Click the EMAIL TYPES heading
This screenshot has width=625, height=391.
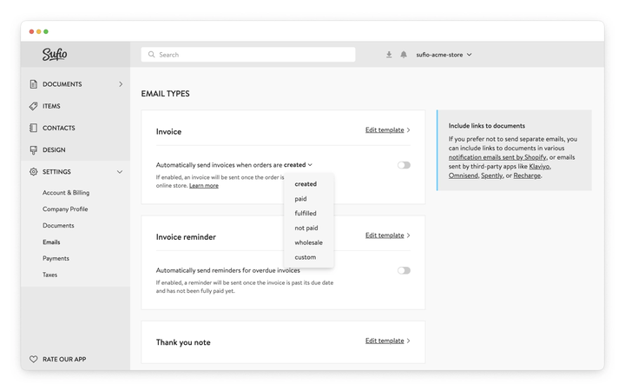[165, 94]
